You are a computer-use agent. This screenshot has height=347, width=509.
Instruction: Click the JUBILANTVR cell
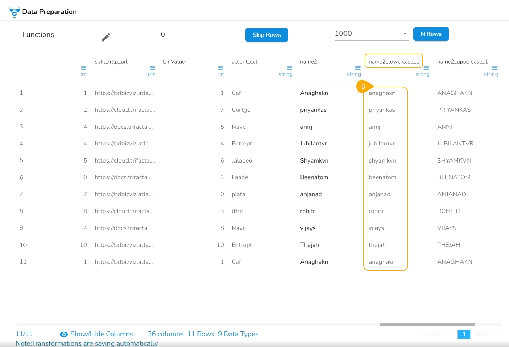click(x=455, y=143)
